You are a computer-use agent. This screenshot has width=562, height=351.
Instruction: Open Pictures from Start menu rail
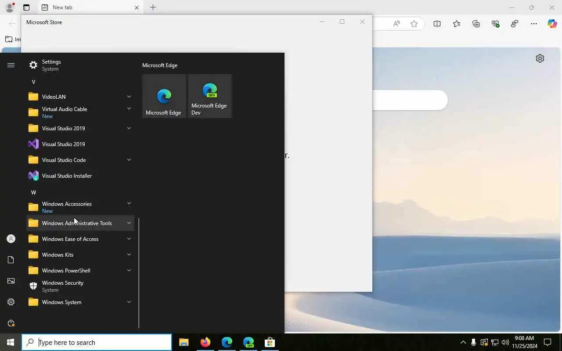(x=11, y=281)
